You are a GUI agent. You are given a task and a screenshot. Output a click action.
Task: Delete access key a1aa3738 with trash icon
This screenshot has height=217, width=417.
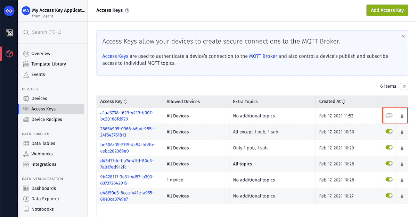point(402,116)
